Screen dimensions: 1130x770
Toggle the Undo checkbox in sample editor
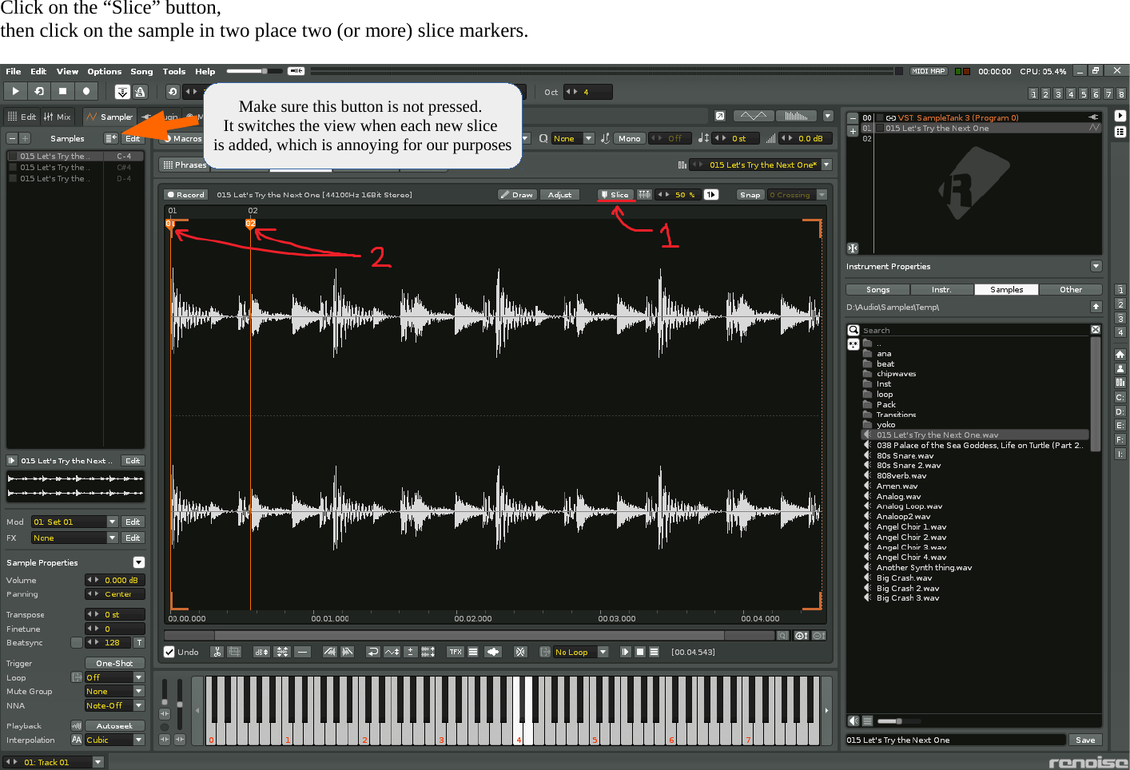(x=169, y=652)
